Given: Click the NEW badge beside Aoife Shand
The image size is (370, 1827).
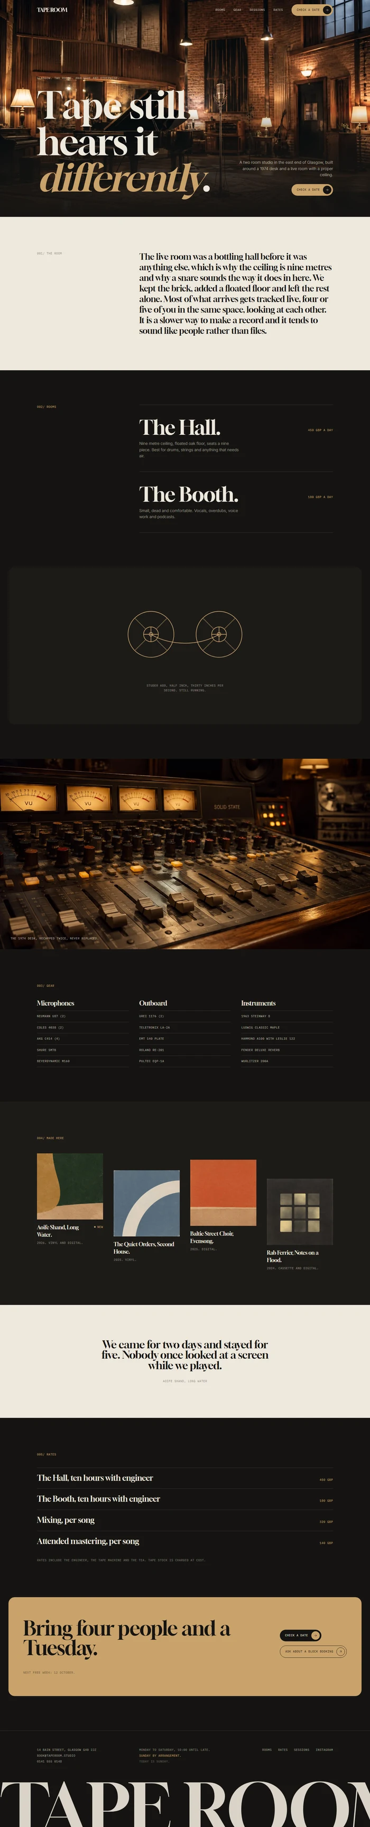Looking at the screenshot, I should tap(98, 1227).
